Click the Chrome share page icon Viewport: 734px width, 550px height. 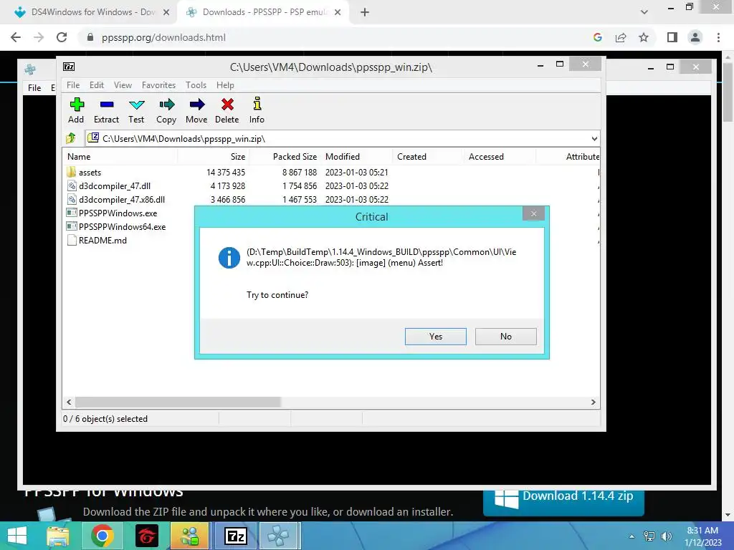click(621, 37)
